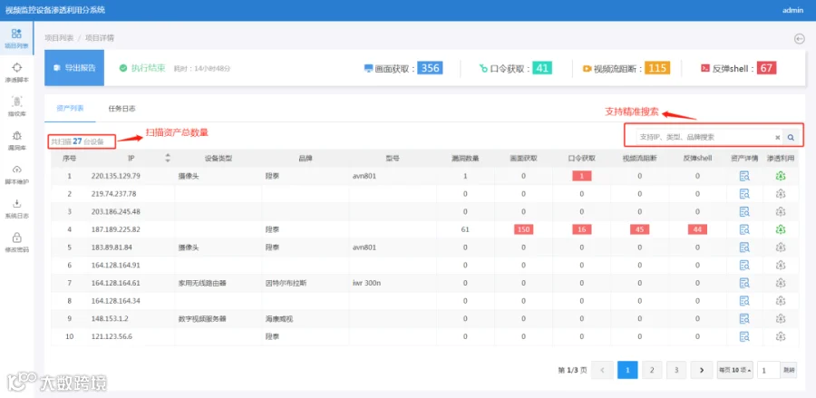Click red 150 画面获取 badge
The image size is (816, 398).
[x=523, y=229]
